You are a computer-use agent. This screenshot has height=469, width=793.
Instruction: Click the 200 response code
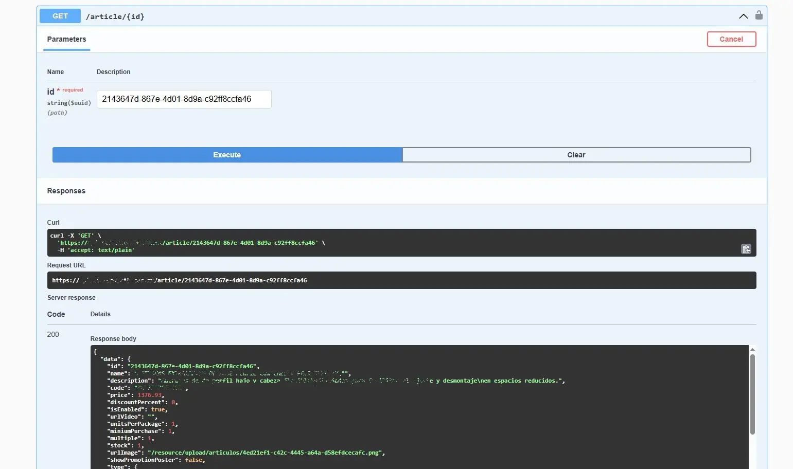(53, 334)
